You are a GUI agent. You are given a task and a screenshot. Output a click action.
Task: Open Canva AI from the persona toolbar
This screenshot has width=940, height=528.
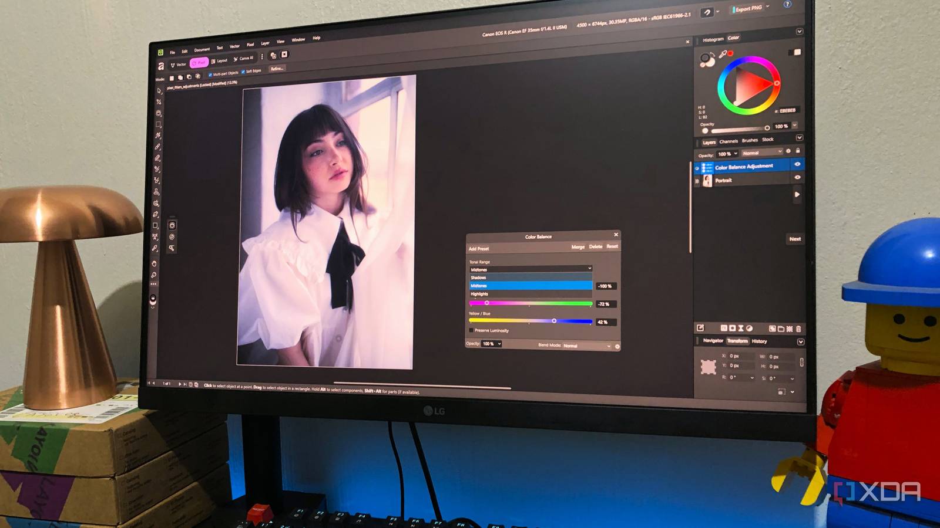click(x=244, y=59)
